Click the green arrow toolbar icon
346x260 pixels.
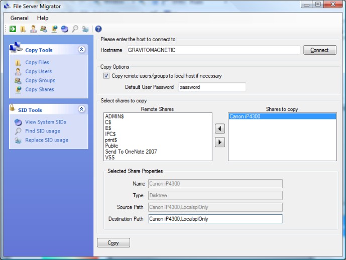point(13,29)
